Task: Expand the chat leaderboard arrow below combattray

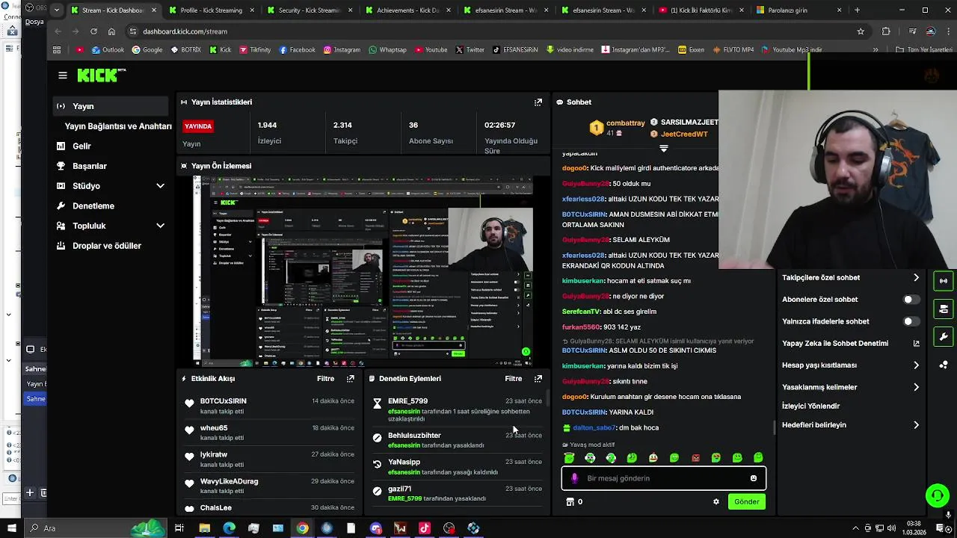Action: coord(663,148)
